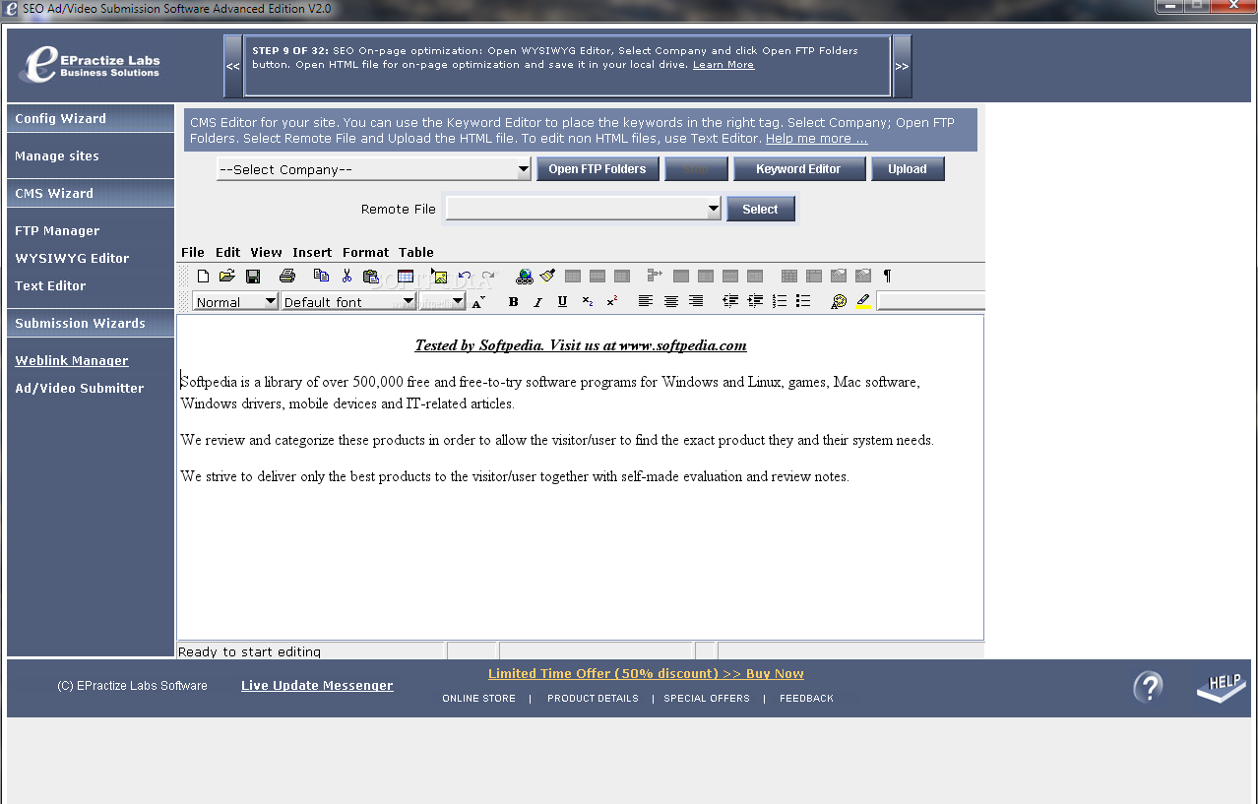Select Manage sites in sidebar
The height and width of the screenshot is (804, 1258).
pos(57,155)
